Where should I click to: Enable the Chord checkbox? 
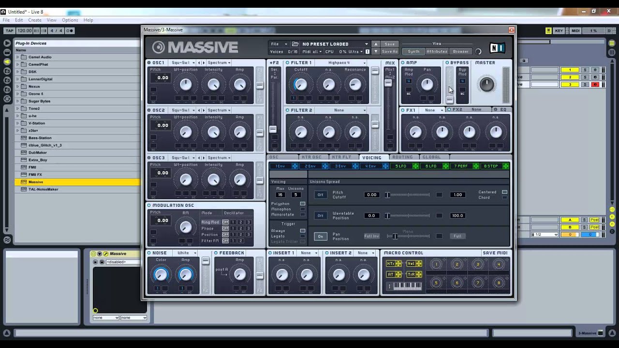pyautogui.click(x=504, y=198)
